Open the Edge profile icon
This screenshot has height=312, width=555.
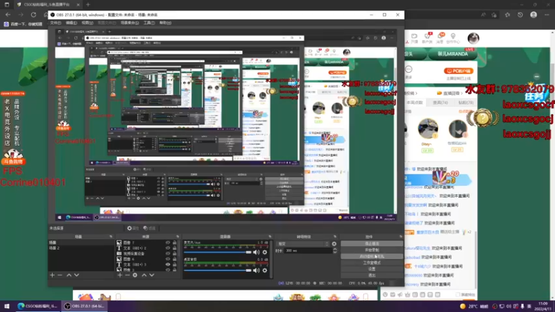click(x=533, y=15)
